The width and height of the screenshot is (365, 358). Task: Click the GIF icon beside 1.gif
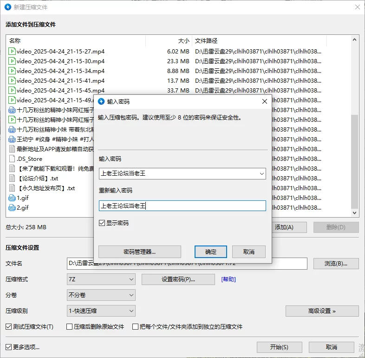click(x=13, y=198)
